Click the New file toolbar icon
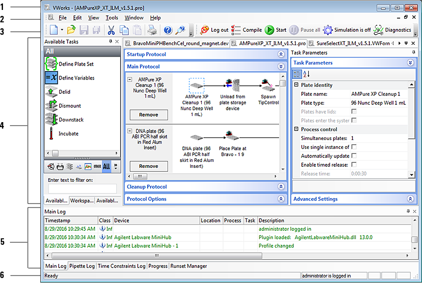 (x=54, y=30)
